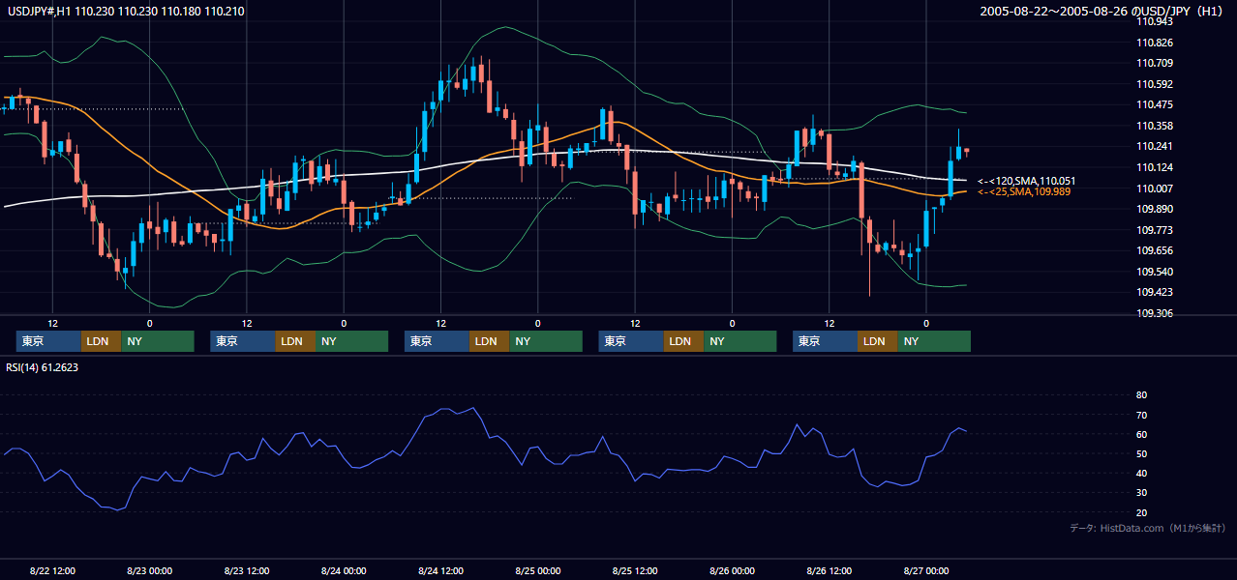Click price axis value 110.826
The width and height of the screenshot is (1237, 580).
(x=1155, y=43)
